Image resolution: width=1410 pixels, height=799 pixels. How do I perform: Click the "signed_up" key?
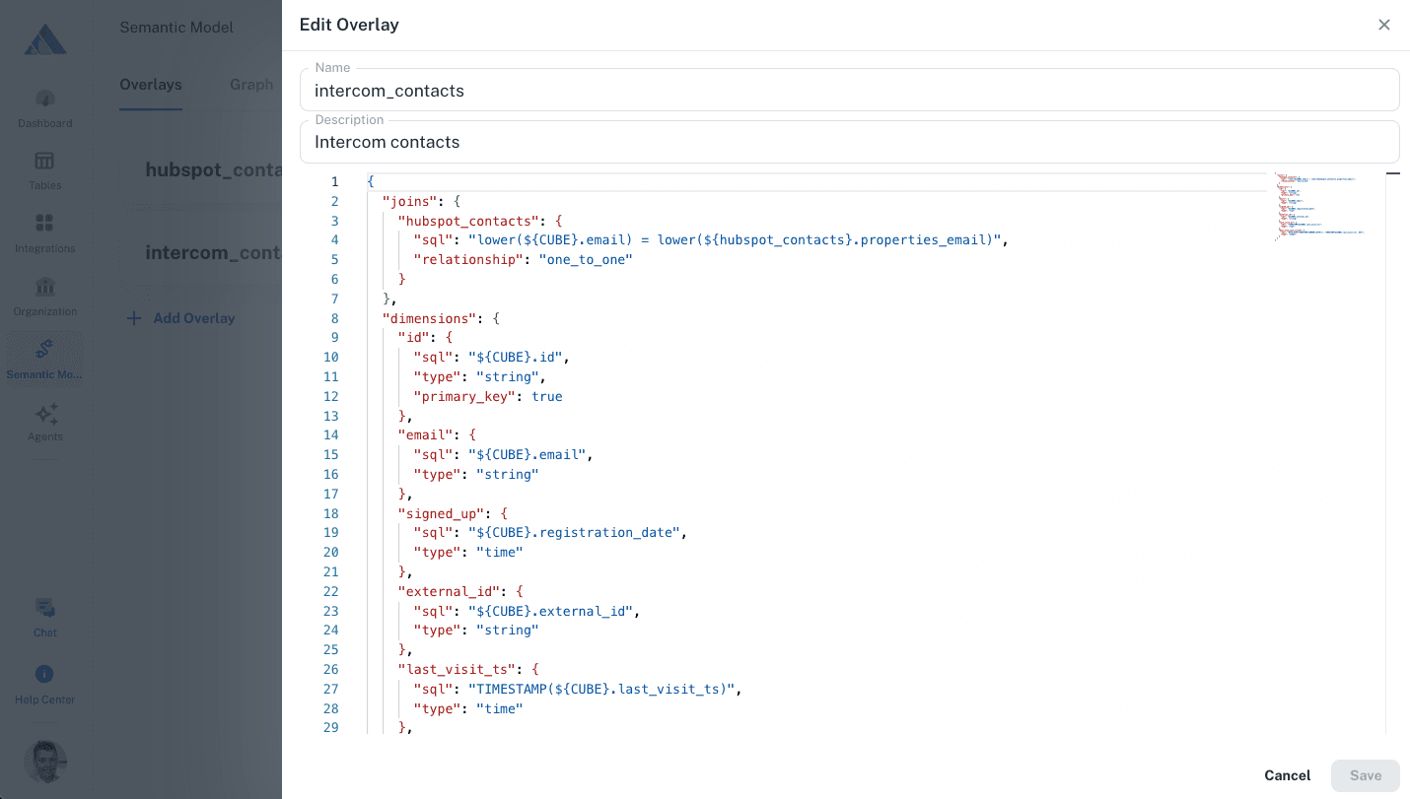point(441,513)
